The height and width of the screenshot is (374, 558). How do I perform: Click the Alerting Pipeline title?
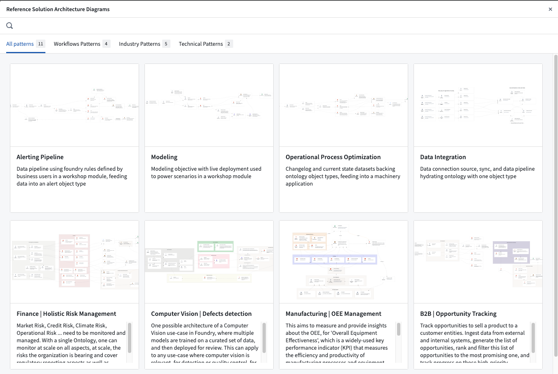coord(40,157)
